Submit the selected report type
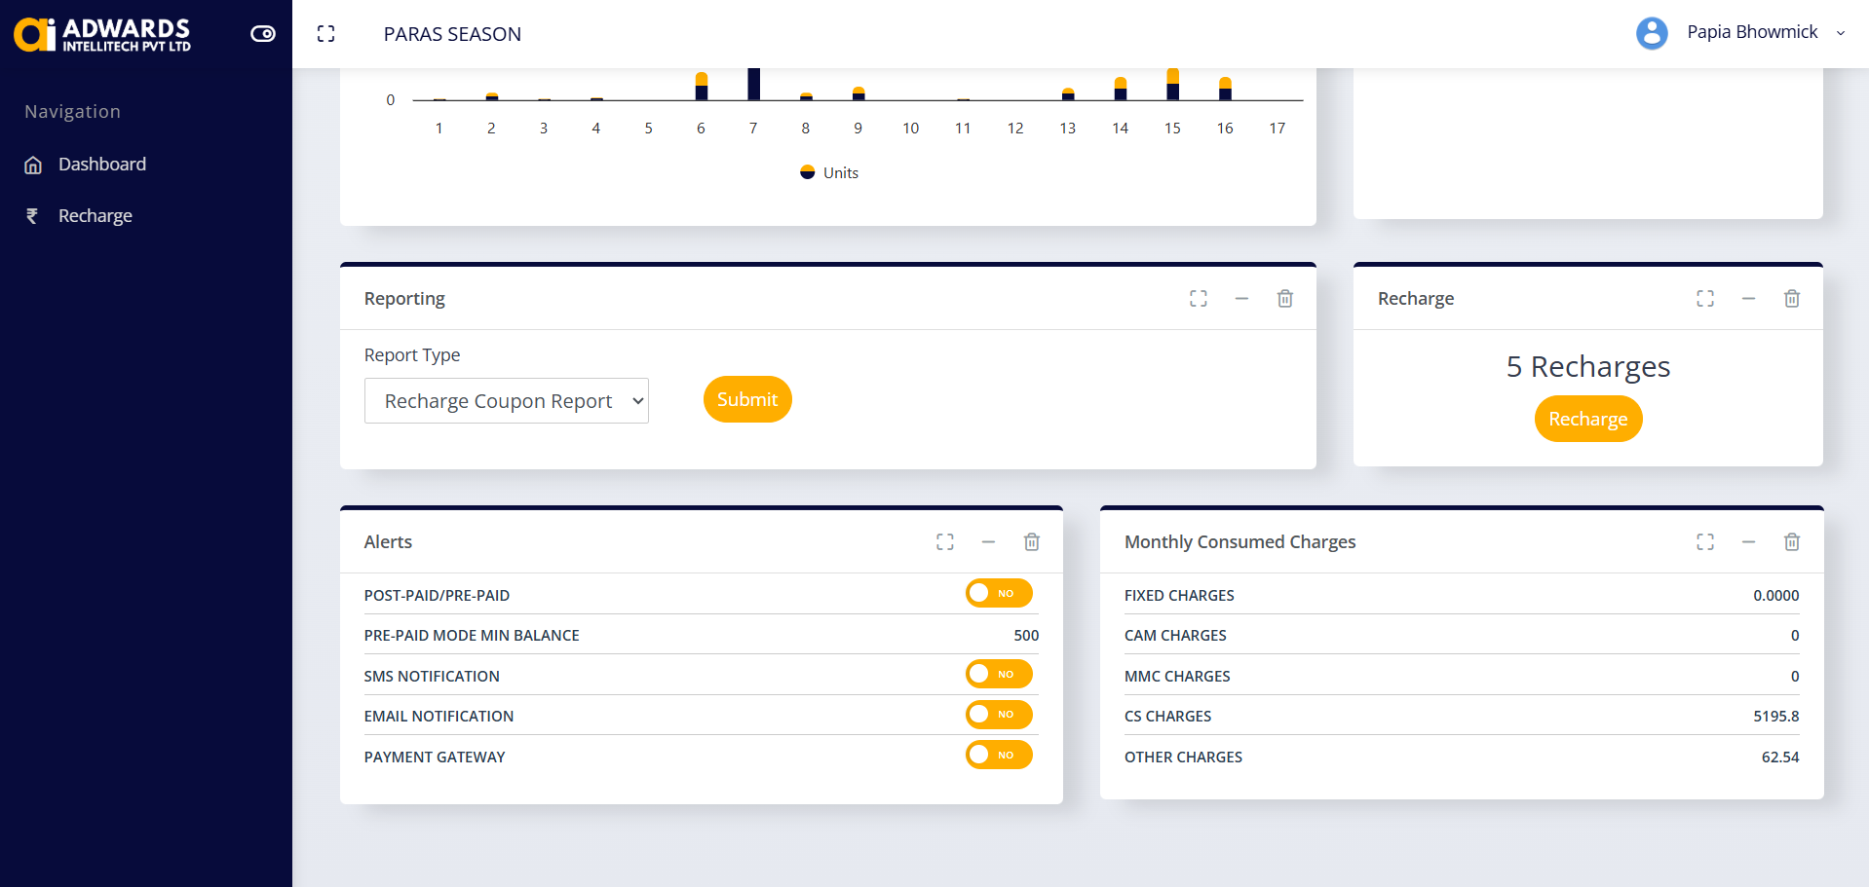 point(747,399)
